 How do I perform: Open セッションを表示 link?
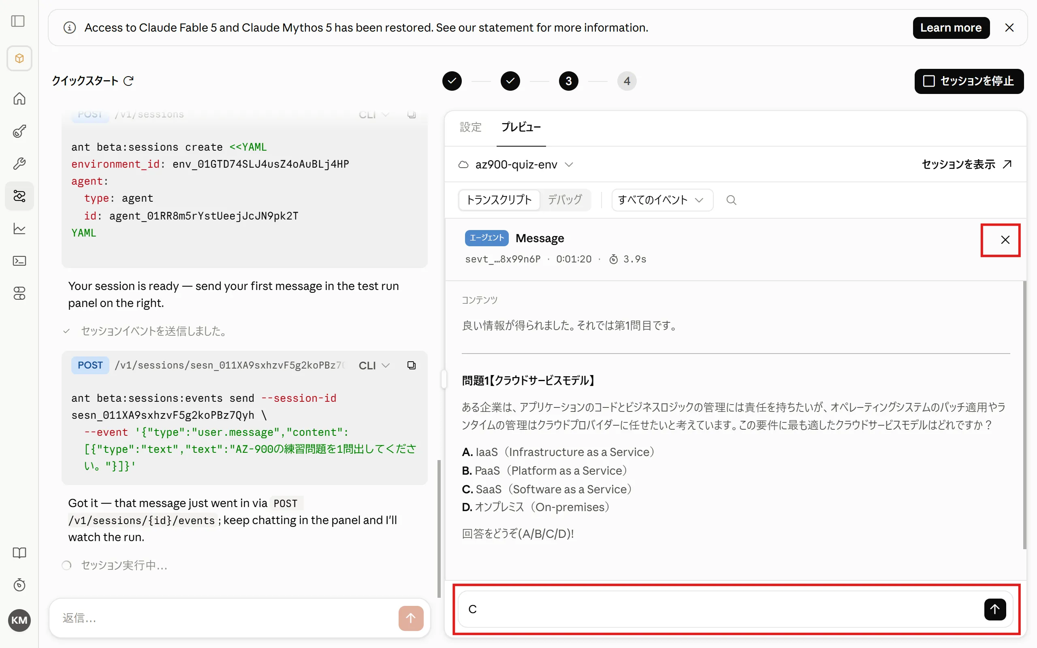coord(967,164)
